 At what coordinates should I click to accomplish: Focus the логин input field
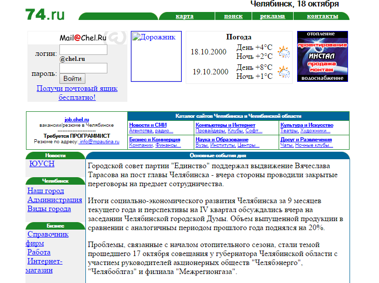click(x=83, y=49)
